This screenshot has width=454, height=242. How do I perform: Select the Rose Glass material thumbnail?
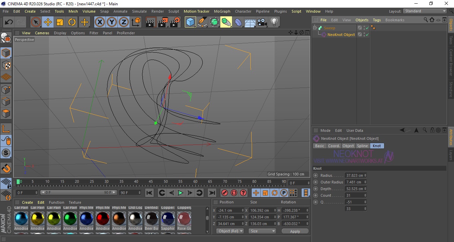pos(184,219)
